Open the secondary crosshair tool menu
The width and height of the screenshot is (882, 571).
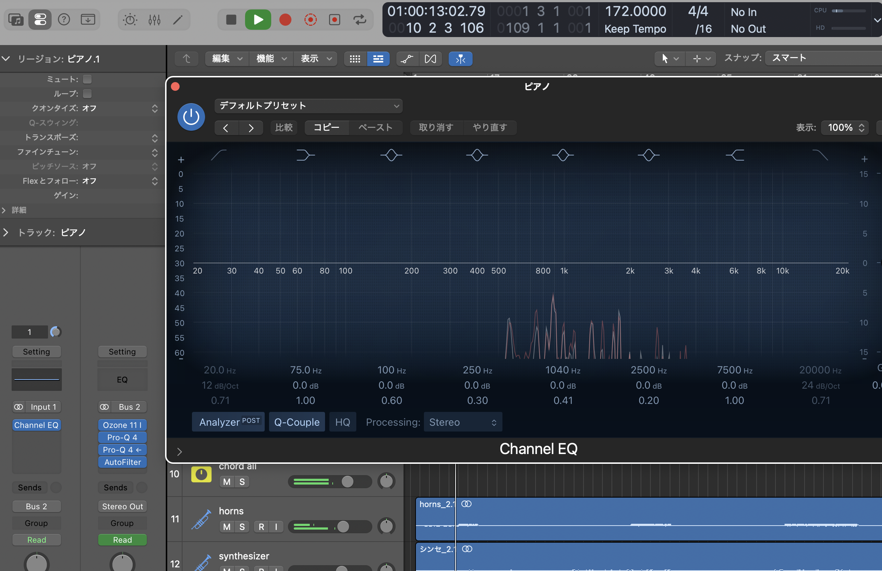[702, 58]
